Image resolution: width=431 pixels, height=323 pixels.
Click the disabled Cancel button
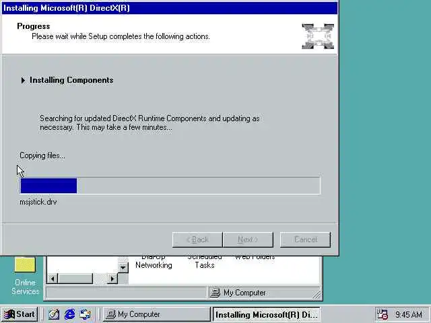pos(305,240)
